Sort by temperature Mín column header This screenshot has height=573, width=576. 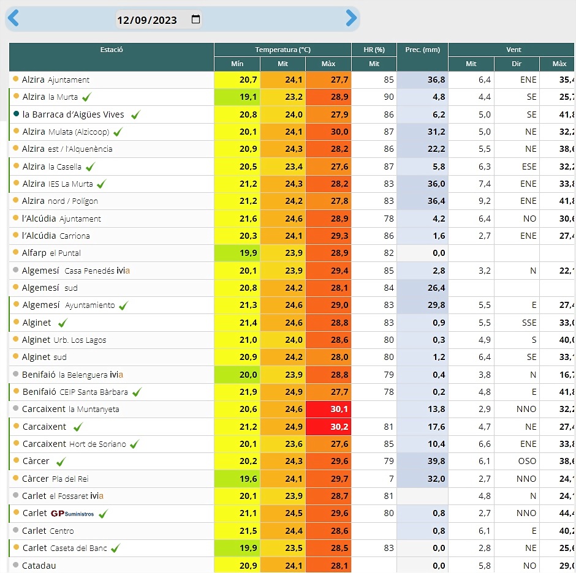tap(237, 64)
